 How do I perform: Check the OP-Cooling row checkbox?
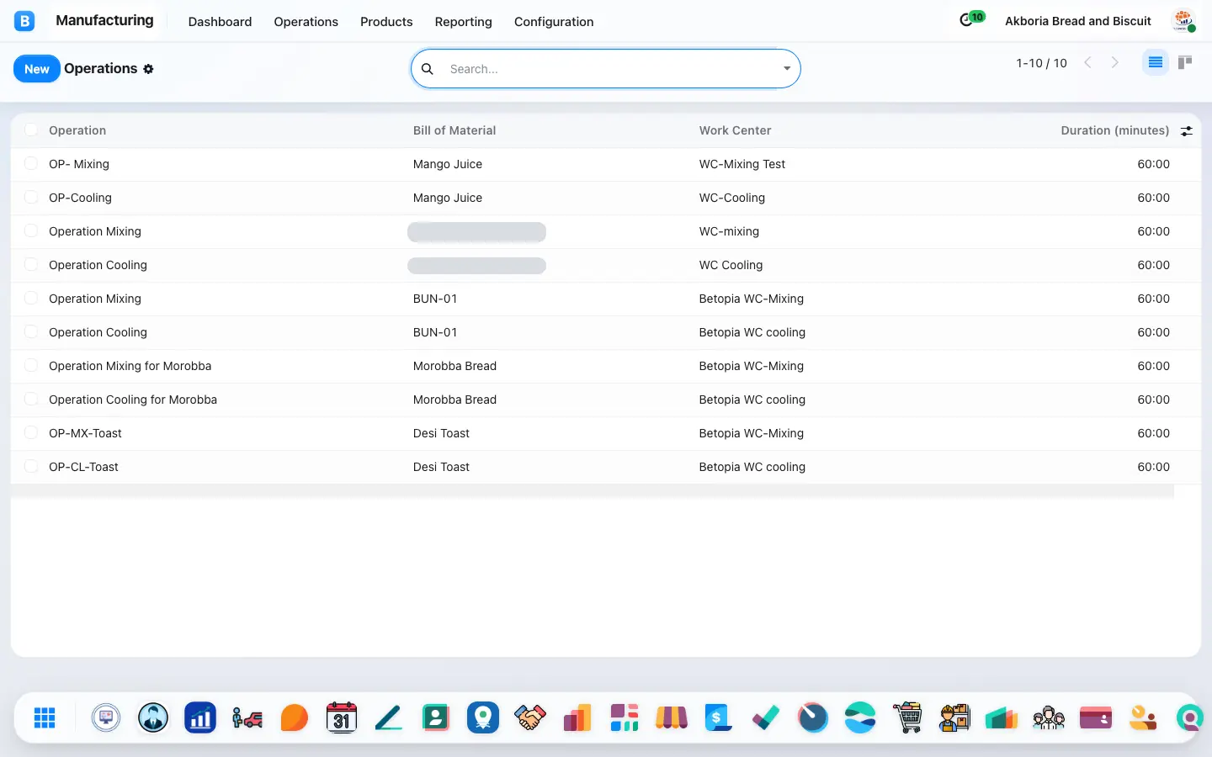31,197
